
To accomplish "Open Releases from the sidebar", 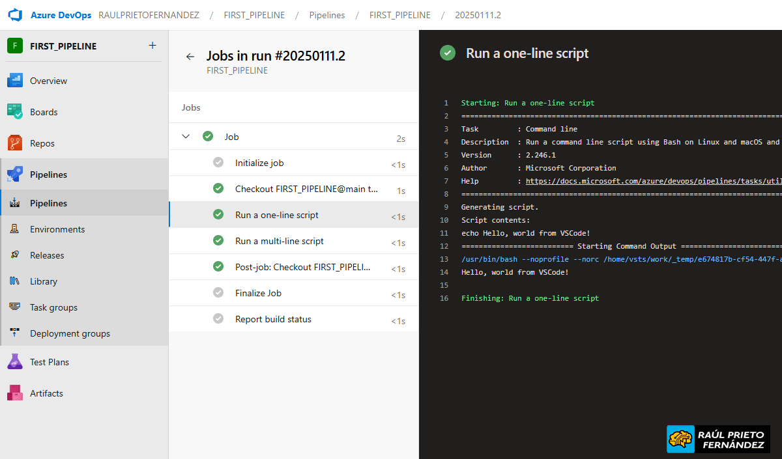I will [47, 255].
